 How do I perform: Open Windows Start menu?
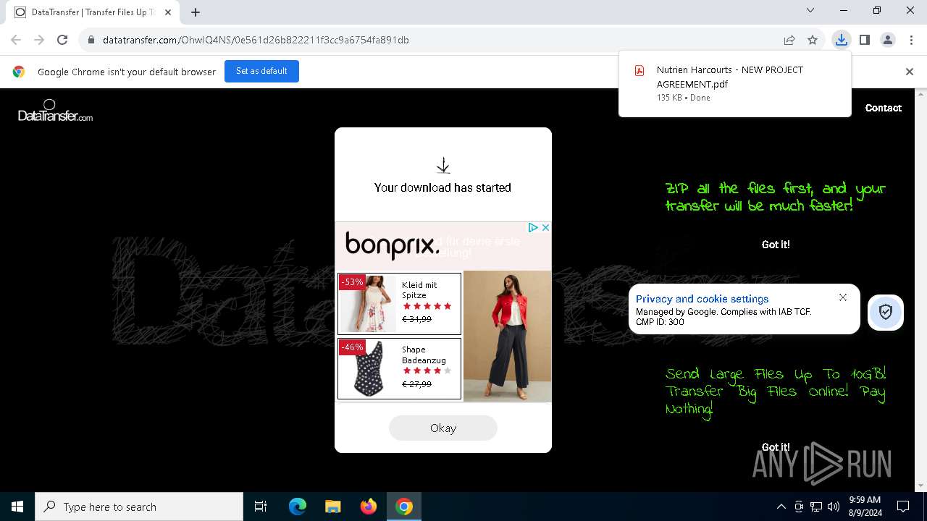pyautogui.click(x=17, y=507)
